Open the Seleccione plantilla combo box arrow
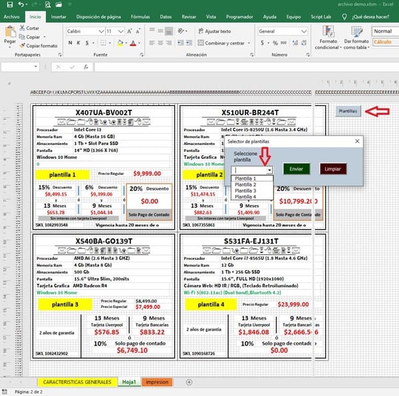The height and width of the screenshot is (396, 399). pos(269,170)
